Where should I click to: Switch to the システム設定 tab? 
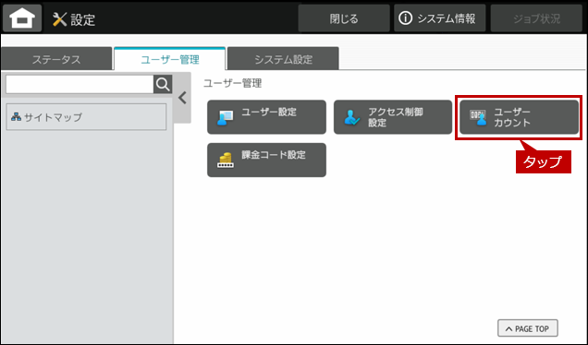283,59
